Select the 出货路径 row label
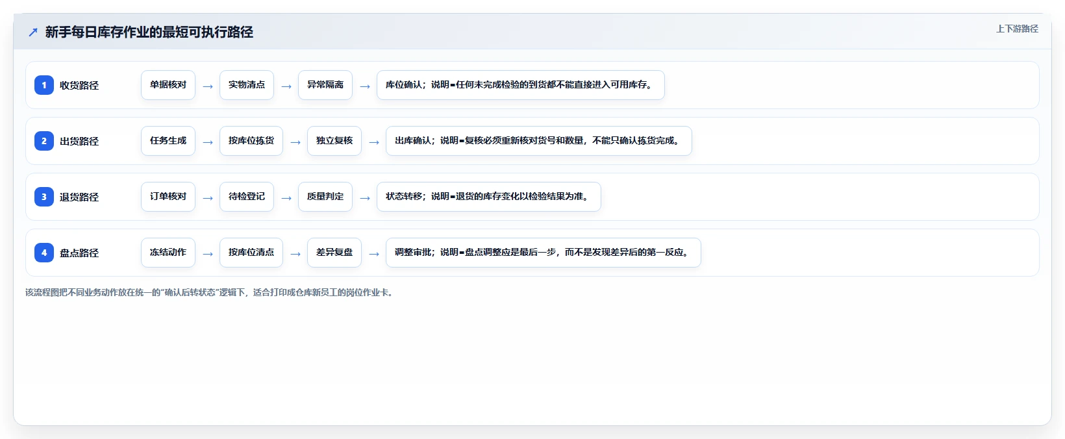The image size is (1065, 439). click(x=79, y=142)
